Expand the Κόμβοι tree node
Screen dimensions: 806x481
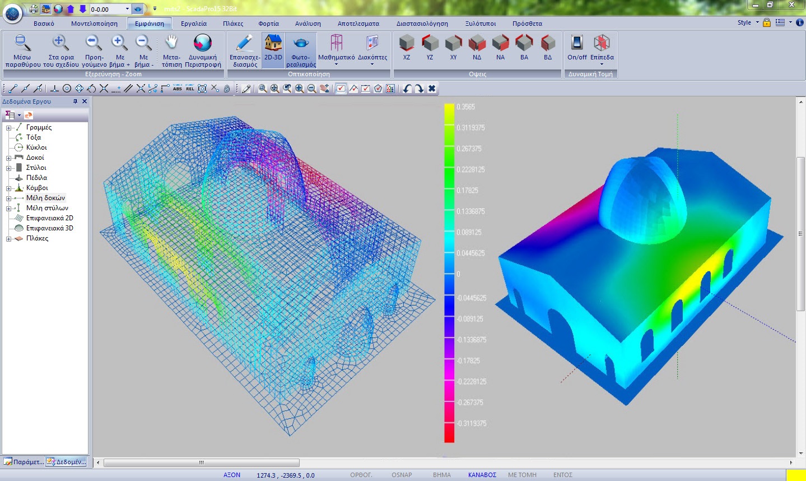coord(8,188)
